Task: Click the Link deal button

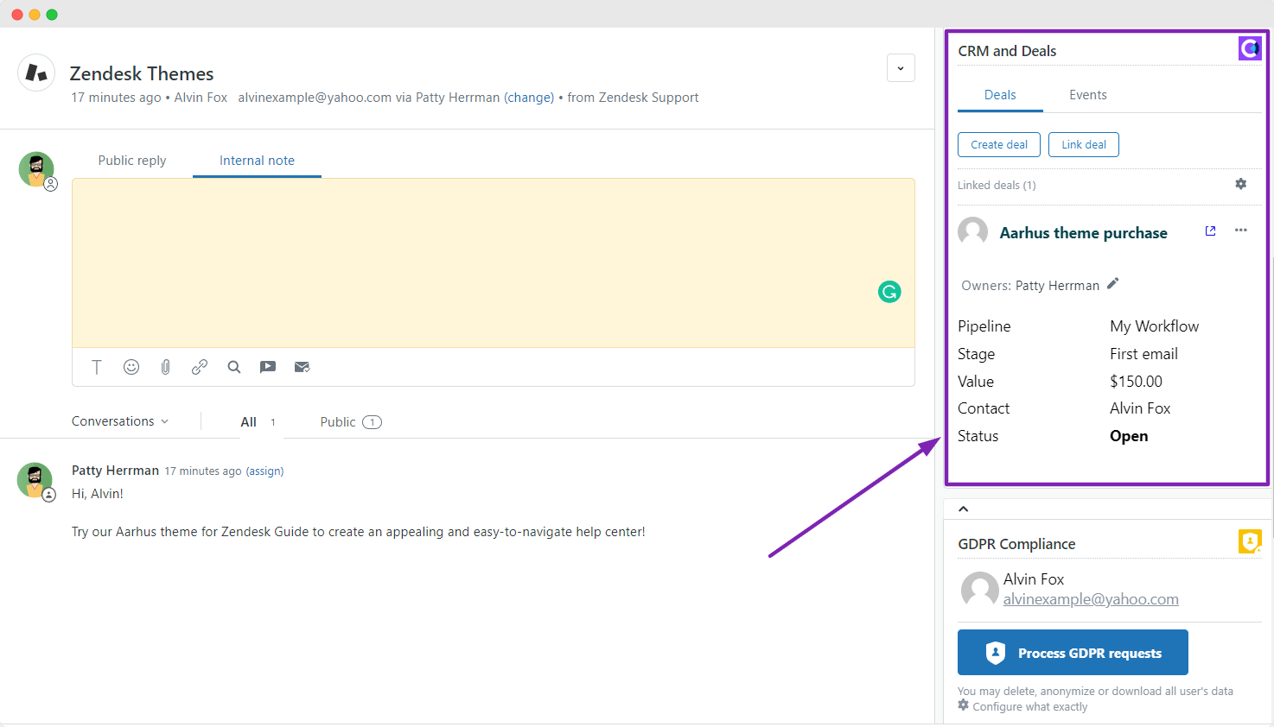Action: click(x=1084, y=144)
